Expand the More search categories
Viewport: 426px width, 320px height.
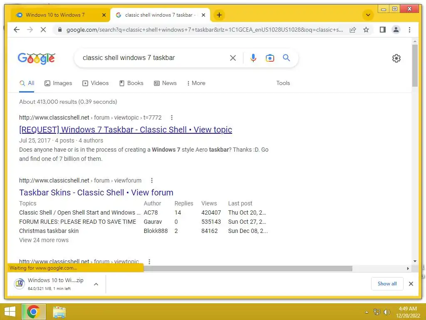pyautogui.click(x=196, y=83)
